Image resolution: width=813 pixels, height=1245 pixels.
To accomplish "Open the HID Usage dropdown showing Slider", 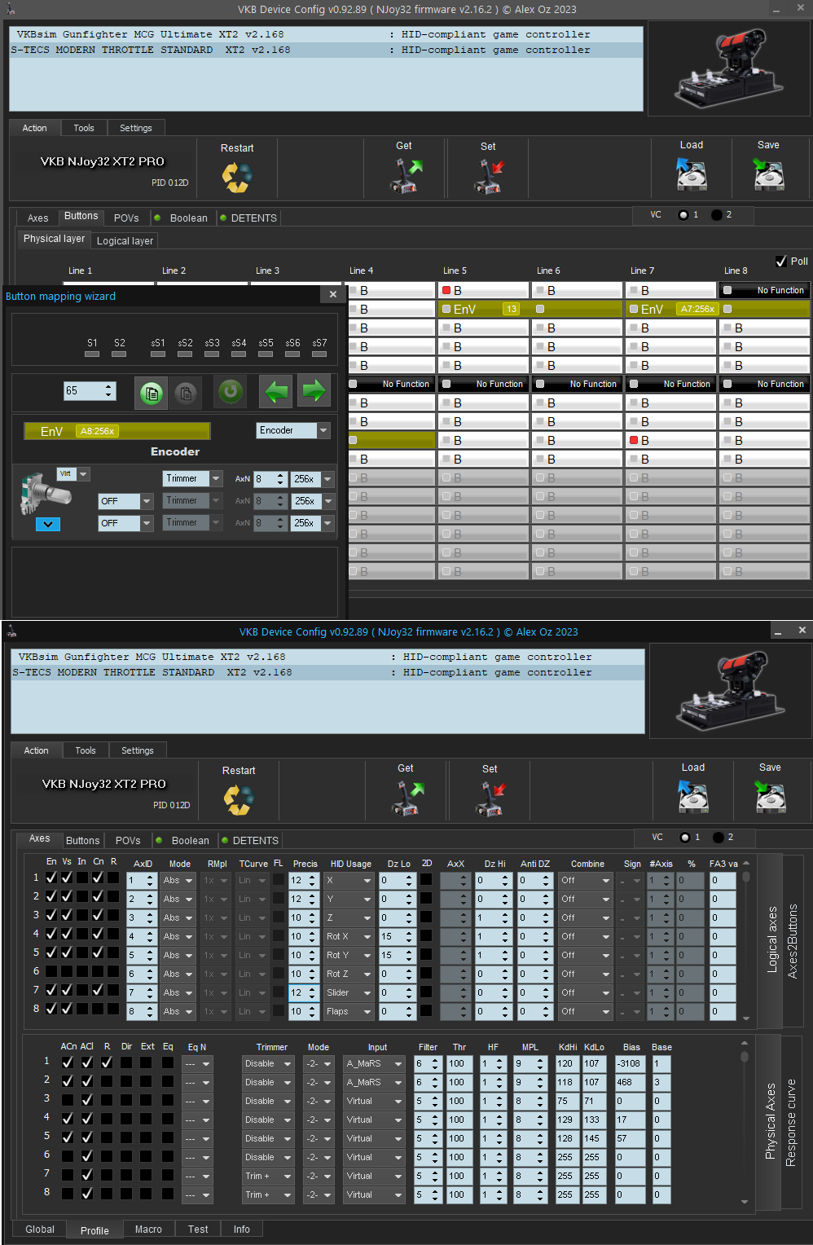I will coord(349,993).
